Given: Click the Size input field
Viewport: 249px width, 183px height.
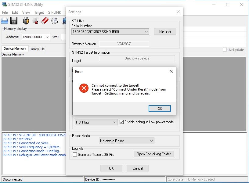Looking at the screenshot, I should 63,37.
